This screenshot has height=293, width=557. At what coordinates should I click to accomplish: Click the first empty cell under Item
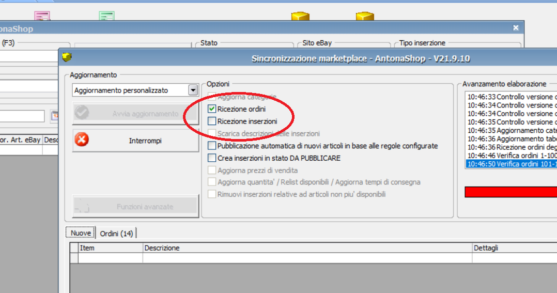pos(111,258)
